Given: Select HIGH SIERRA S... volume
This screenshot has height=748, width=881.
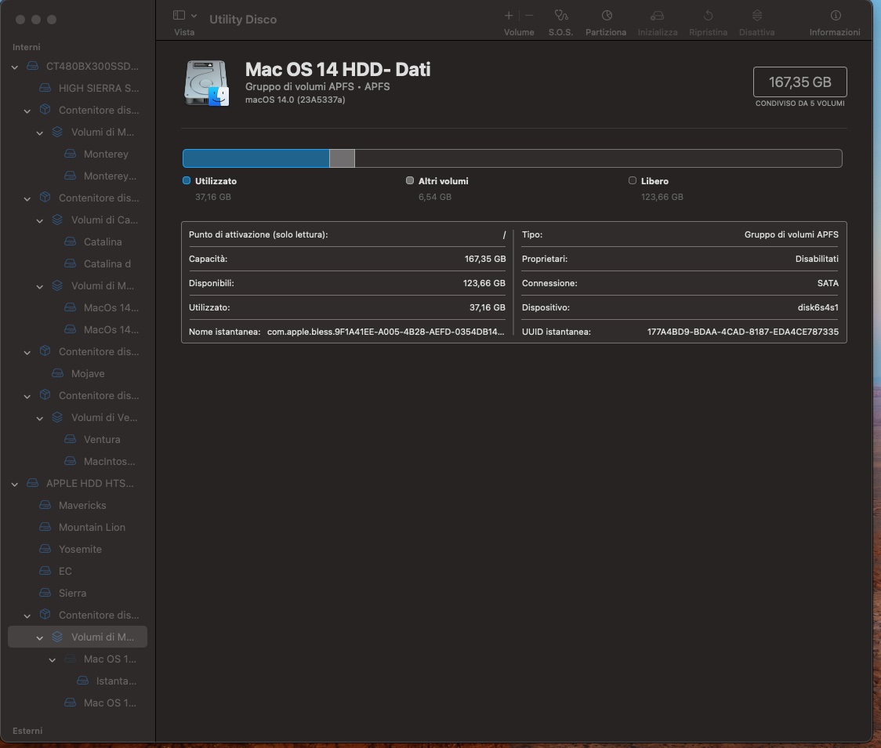Looking at the screenshot, I should point(99,89).
